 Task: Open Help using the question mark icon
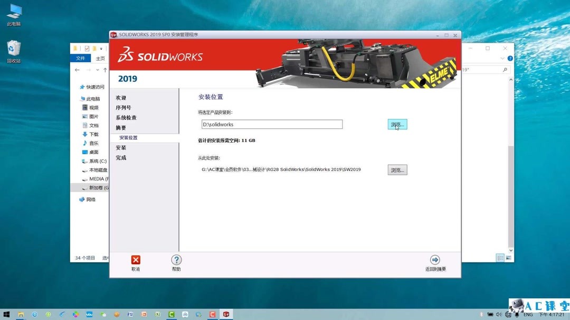(176, 259)
